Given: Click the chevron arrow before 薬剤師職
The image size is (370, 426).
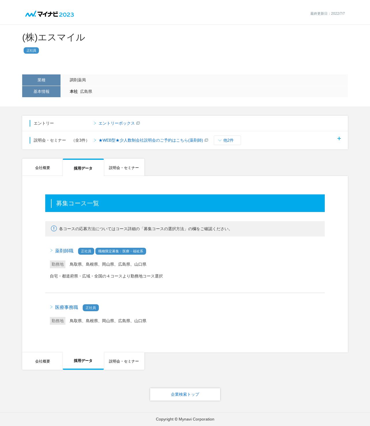Looking at the screenshot, I should pos(52,250).
